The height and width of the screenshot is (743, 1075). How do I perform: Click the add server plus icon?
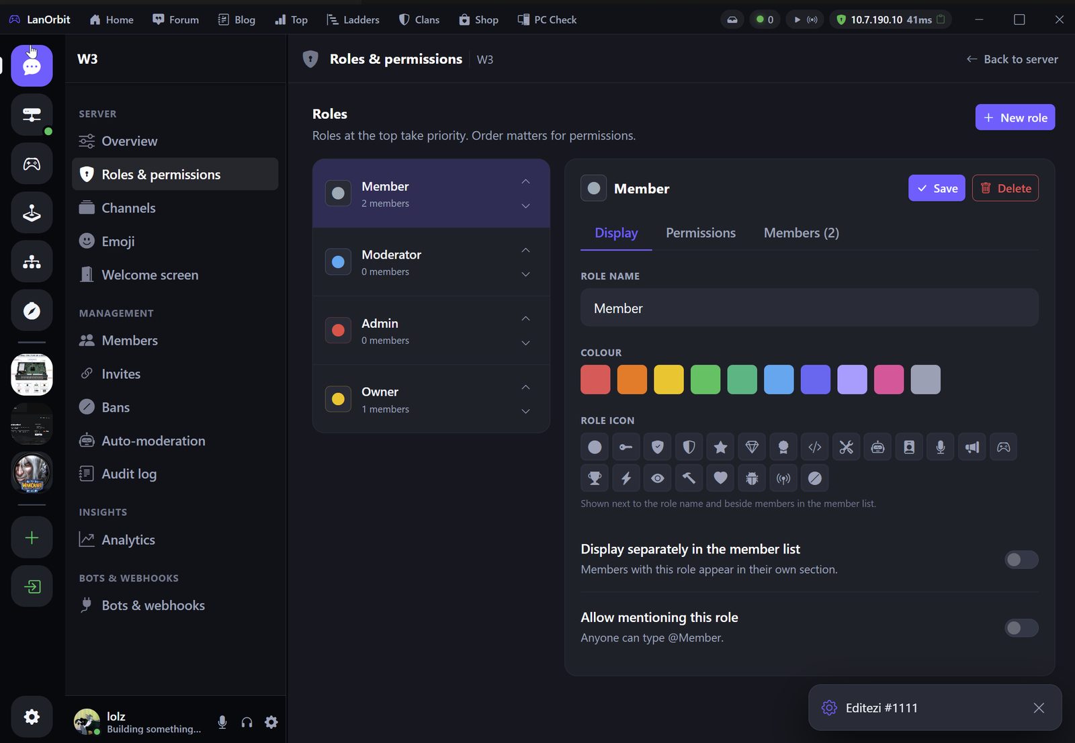pos(32,537)
